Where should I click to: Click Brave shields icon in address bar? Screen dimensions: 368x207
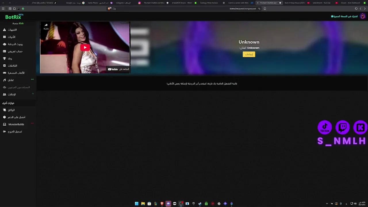coord(109,9)
